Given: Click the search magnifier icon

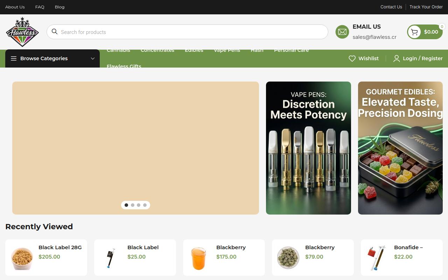Looking at the screenshot, I should 55,31.
